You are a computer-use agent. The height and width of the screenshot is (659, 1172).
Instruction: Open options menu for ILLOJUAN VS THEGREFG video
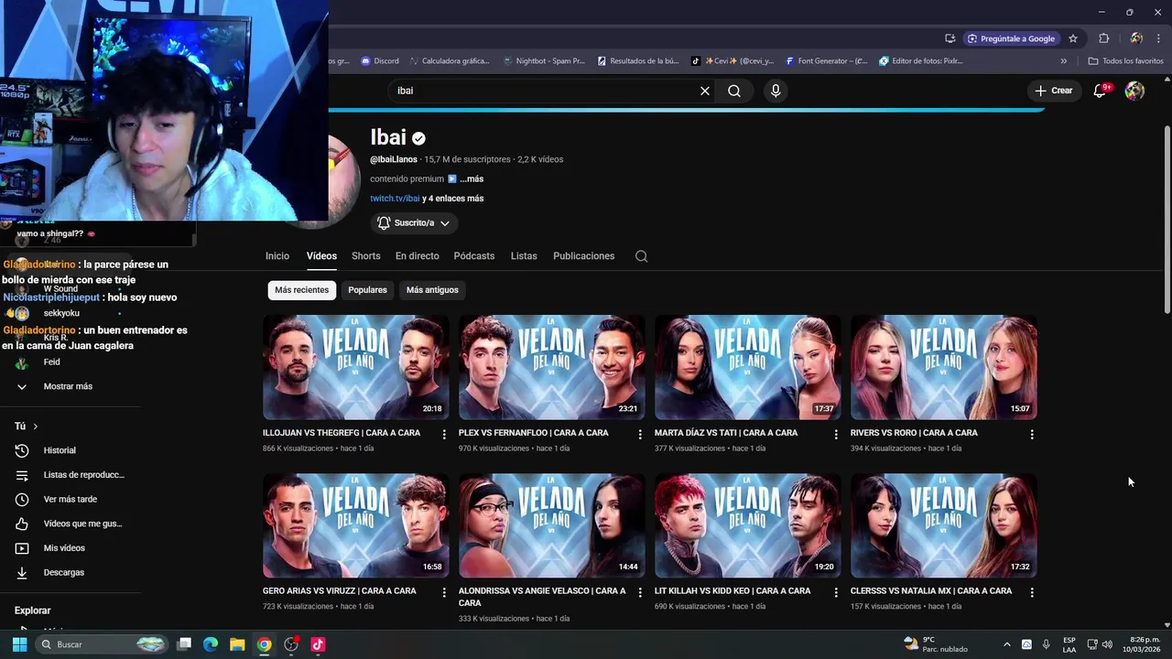pyautogui.click(x=444, y=434)
